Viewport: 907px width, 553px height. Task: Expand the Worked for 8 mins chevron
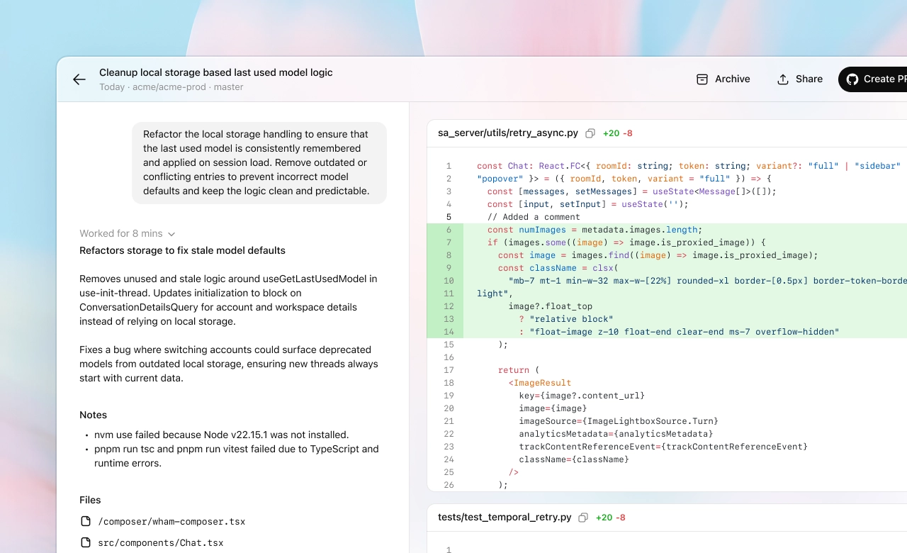(x=171, y=234)
